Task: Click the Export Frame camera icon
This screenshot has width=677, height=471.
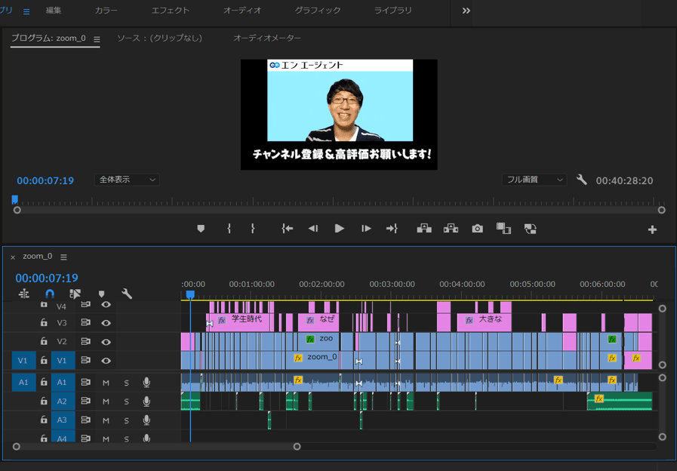Action: click(477, 229)
